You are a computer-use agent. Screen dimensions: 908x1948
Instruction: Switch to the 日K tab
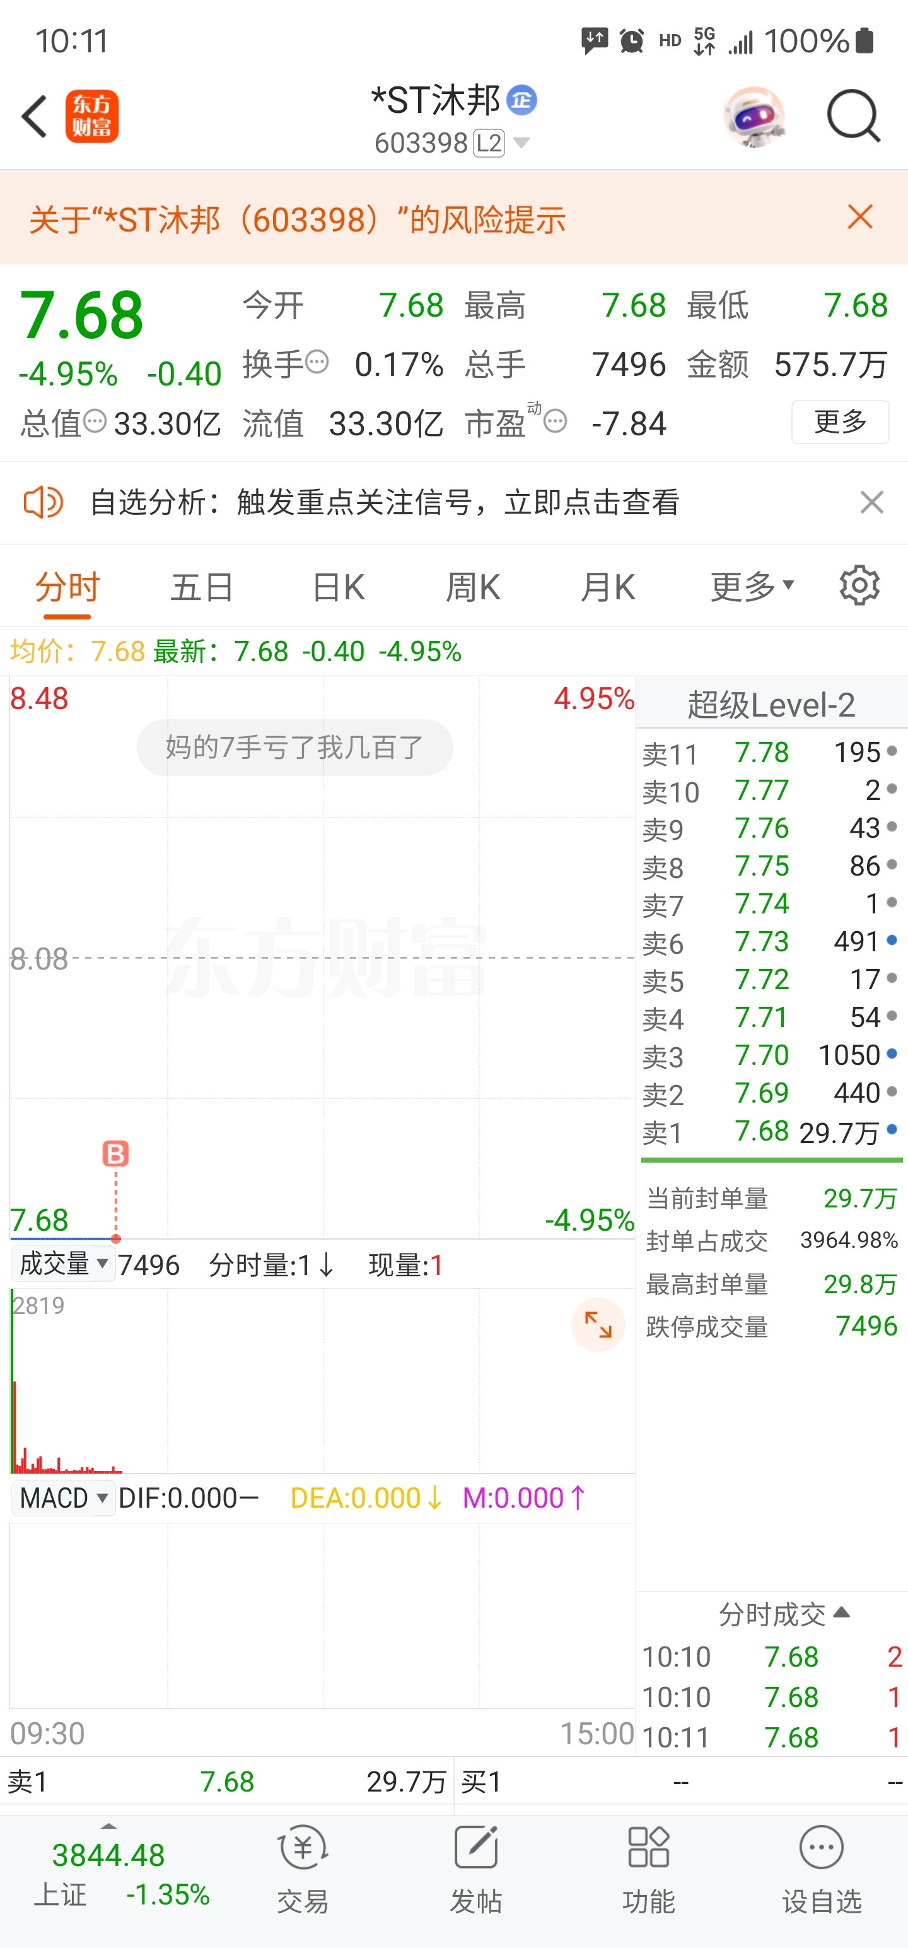click(x=339, y=587)
